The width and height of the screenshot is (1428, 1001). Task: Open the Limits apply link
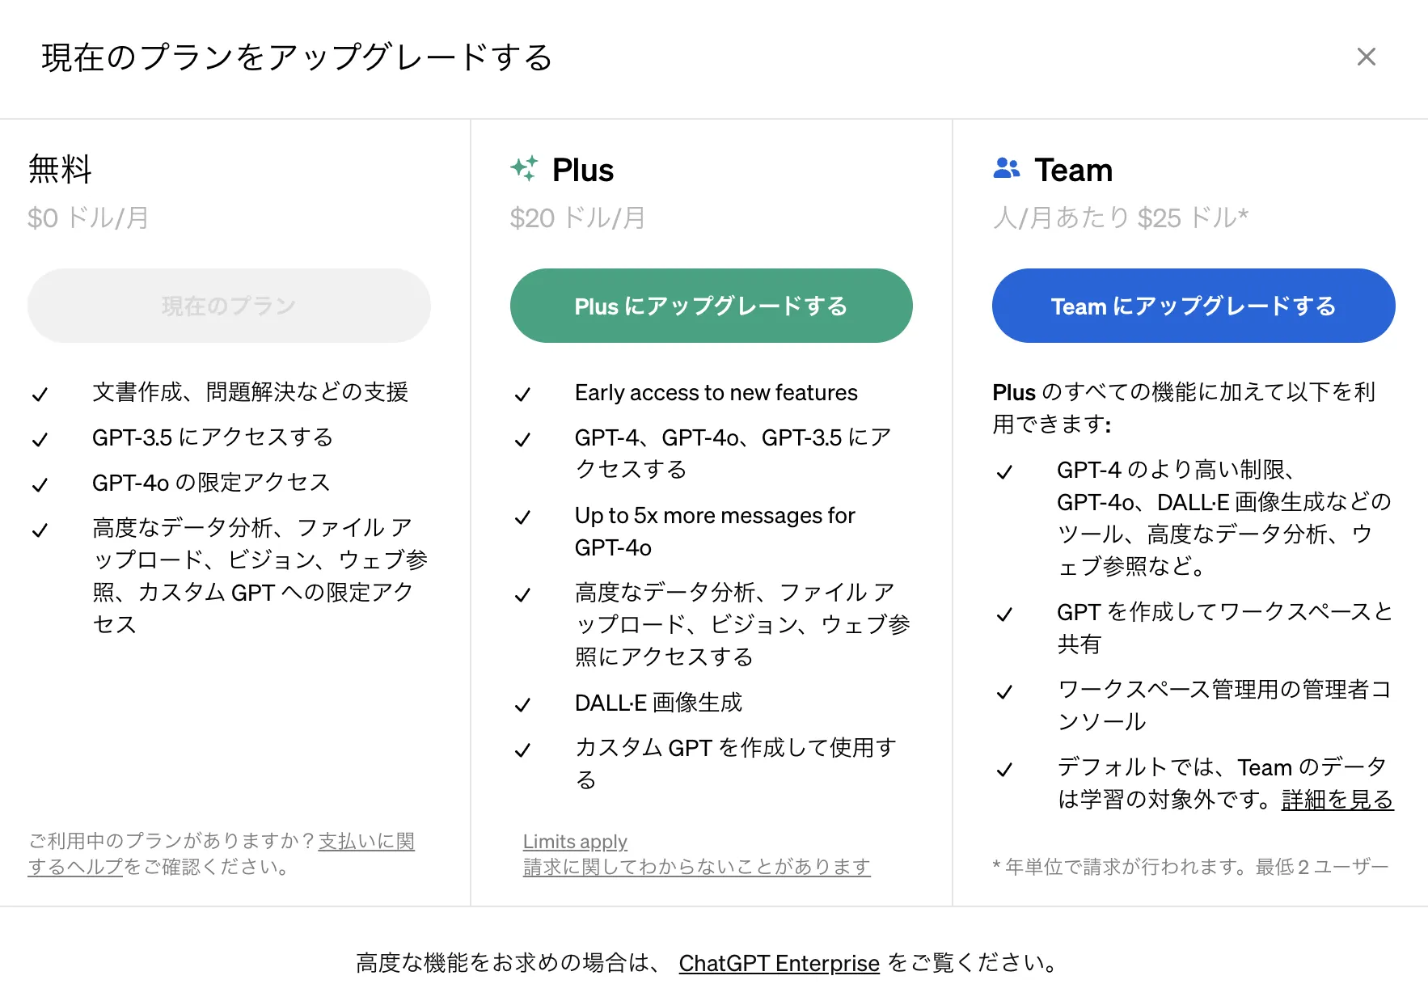pos(575,841)
